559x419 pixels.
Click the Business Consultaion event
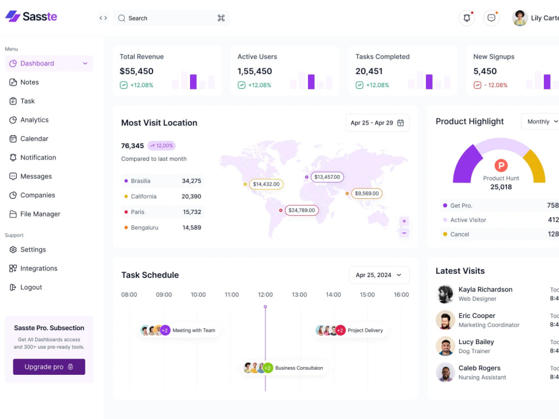point(284,368)
